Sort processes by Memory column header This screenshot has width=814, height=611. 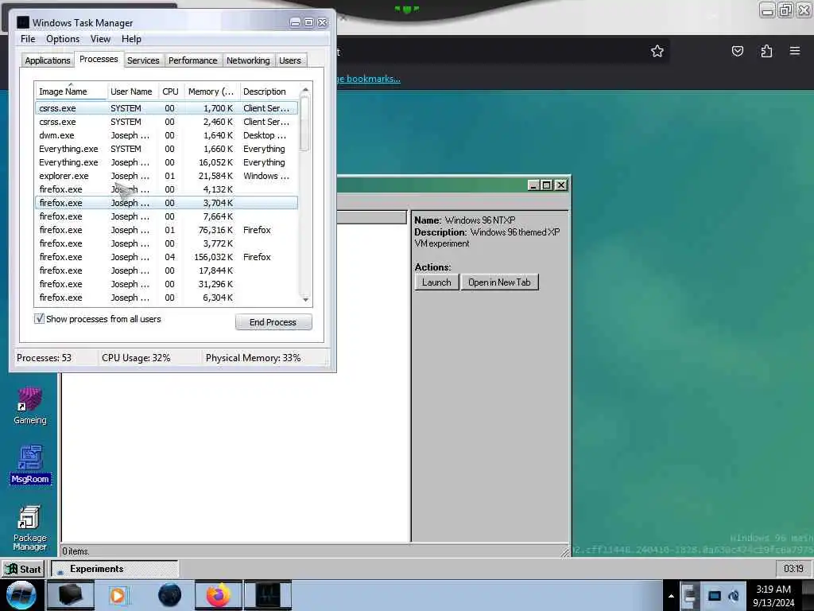pyautogui.click(x=211, y=91)
